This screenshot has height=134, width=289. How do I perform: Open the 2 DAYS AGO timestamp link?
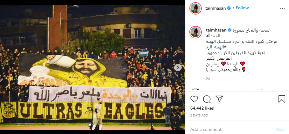click(199, 115)
